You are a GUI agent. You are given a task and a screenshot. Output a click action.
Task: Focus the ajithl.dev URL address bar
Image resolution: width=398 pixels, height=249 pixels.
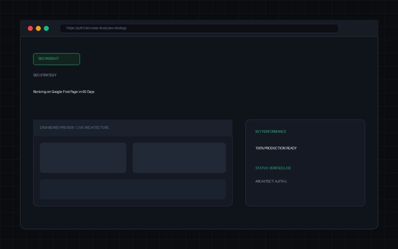click(x=199, y=28)
